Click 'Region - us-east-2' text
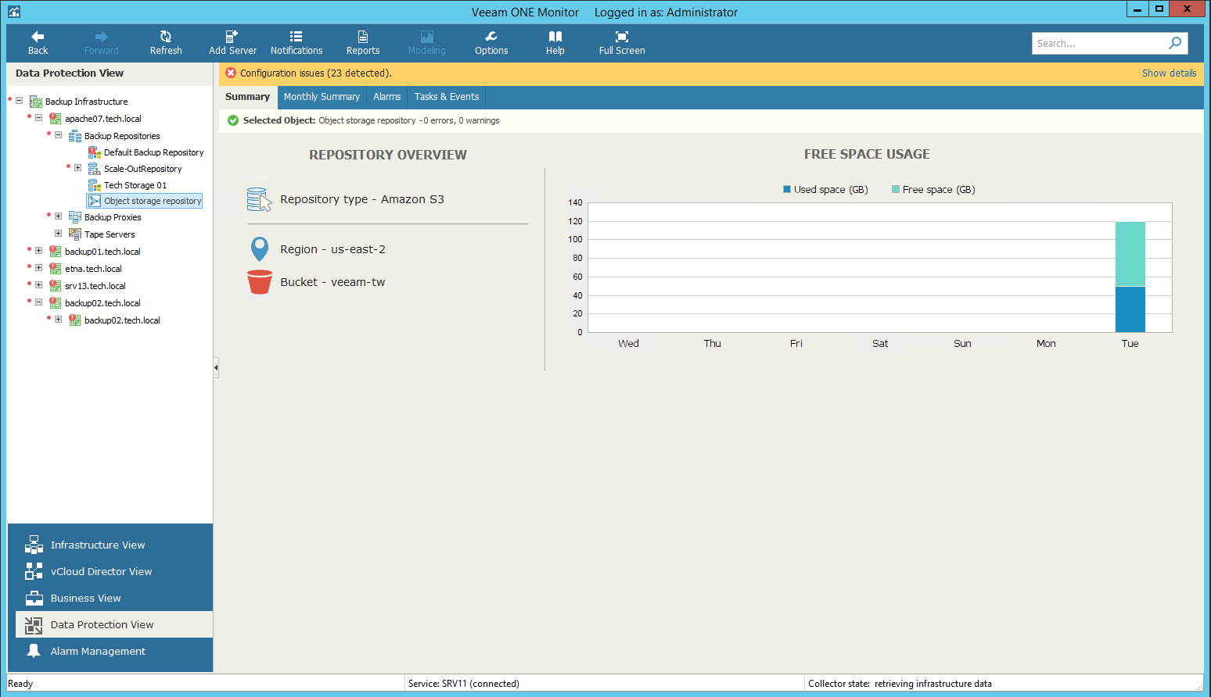This screenshot has width=1211, height=697. 332,249
